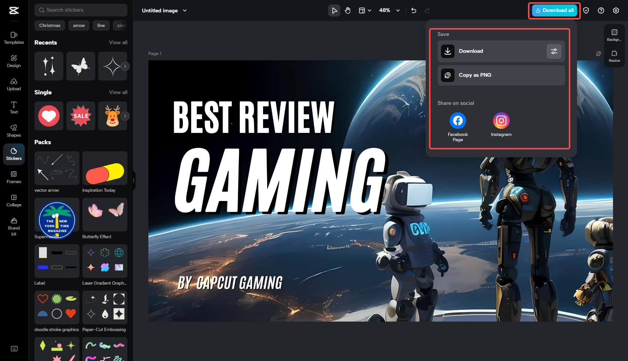Open the doodle stroke graphics pack
This screenshot has width=628, height=361.
click(57, 307)
